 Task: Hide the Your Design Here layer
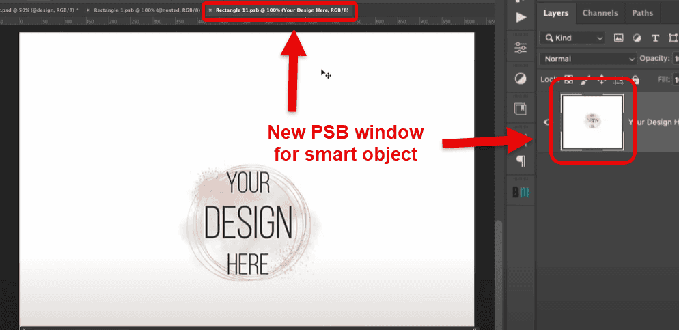pyautogui.click(x=547, y=122)
